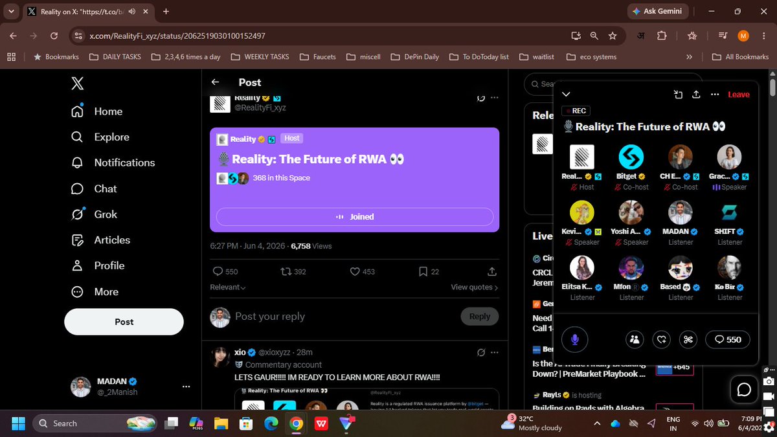Open Explore in the sidebar
Screen dimensions: 777x437
(100, 137)
